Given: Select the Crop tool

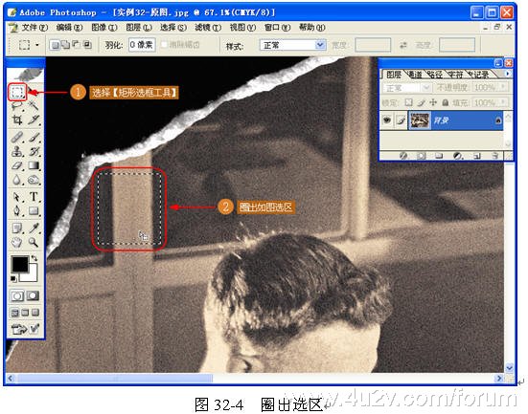Looking at the screenshot, I should (17, 120).
